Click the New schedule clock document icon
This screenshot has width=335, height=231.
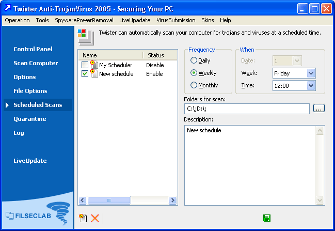click(94, 74)
